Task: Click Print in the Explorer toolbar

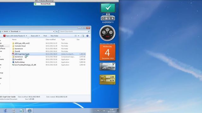Action: click(45, 36)
